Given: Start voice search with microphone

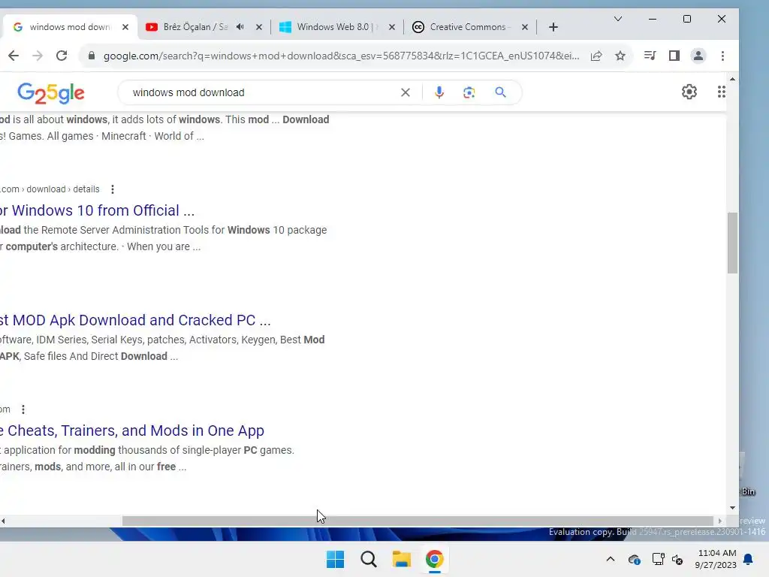Looking at the screenshot, I should pyautogui.click(x=439, y=92).
